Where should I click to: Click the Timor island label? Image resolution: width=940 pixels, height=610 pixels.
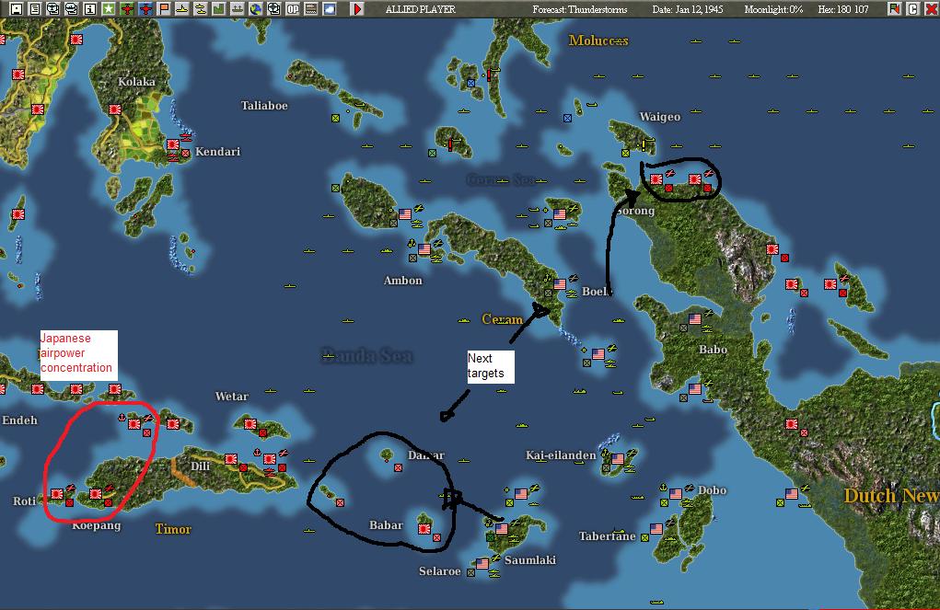(173, 528)
